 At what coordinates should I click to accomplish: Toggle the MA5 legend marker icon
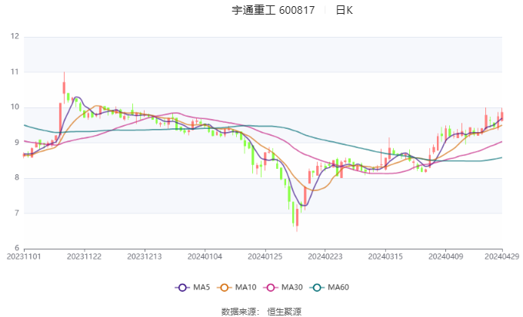pos(182,287)
